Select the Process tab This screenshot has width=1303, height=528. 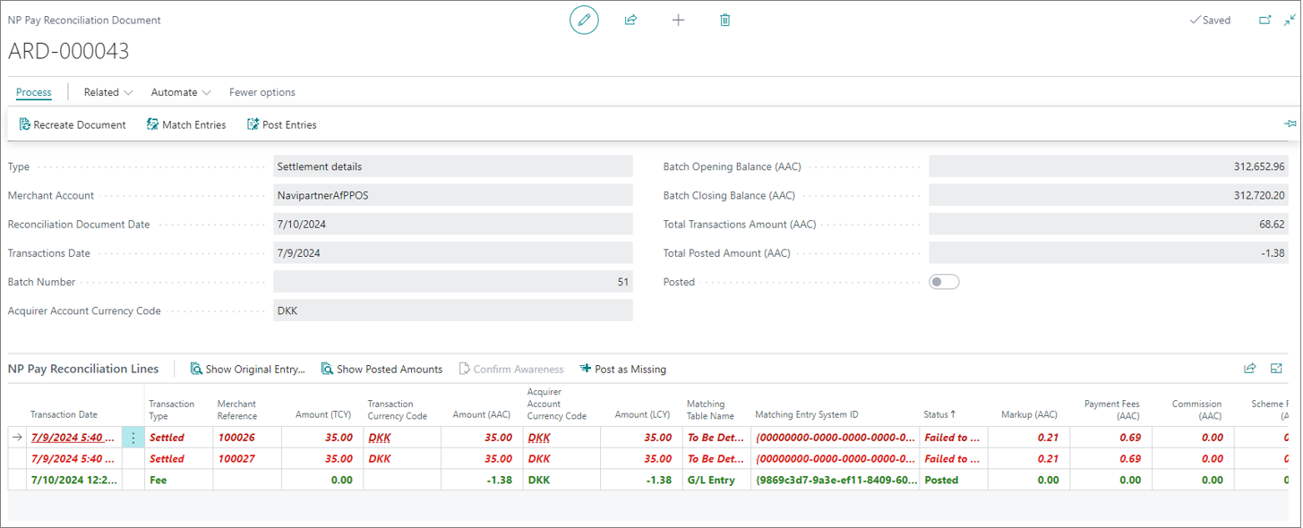coord(34,92)
